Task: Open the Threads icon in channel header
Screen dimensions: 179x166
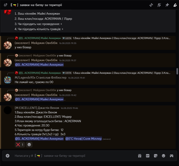Action: coord(151,5)
